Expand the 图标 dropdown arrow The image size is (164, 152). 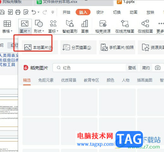(x=58, y=31)
